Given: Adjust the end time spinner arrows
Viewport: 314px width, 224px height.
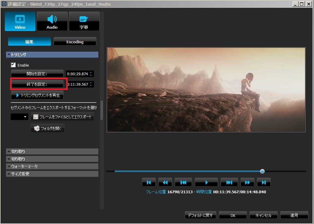Looking at the screenshot, I should pyautogui.click(x=91, y=84).
